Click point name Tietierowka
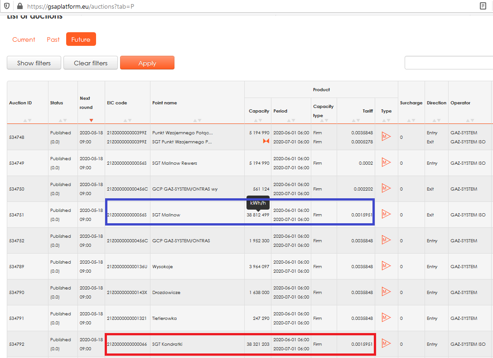Viewport: 493px width, 358px height. [164, 318]
